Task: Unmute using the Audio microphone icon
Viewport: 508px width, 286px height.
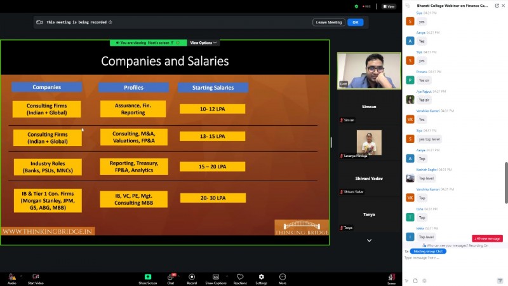Action: (11, 277)
